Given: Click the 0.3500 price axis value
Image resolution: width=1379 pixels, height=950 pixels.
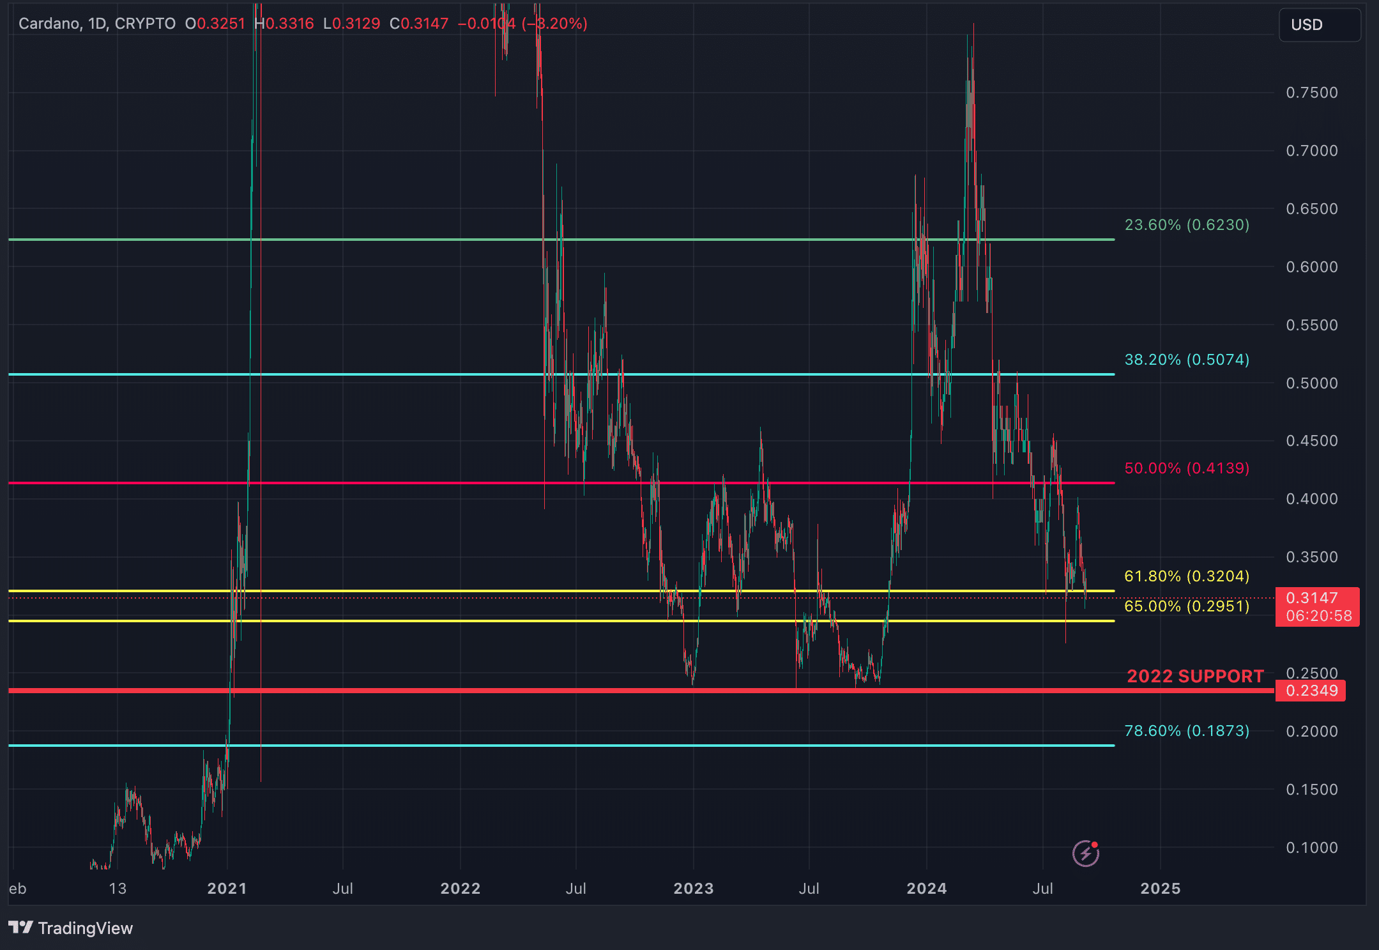Looking at the screenshot, I should click(x=1312, y=557).
